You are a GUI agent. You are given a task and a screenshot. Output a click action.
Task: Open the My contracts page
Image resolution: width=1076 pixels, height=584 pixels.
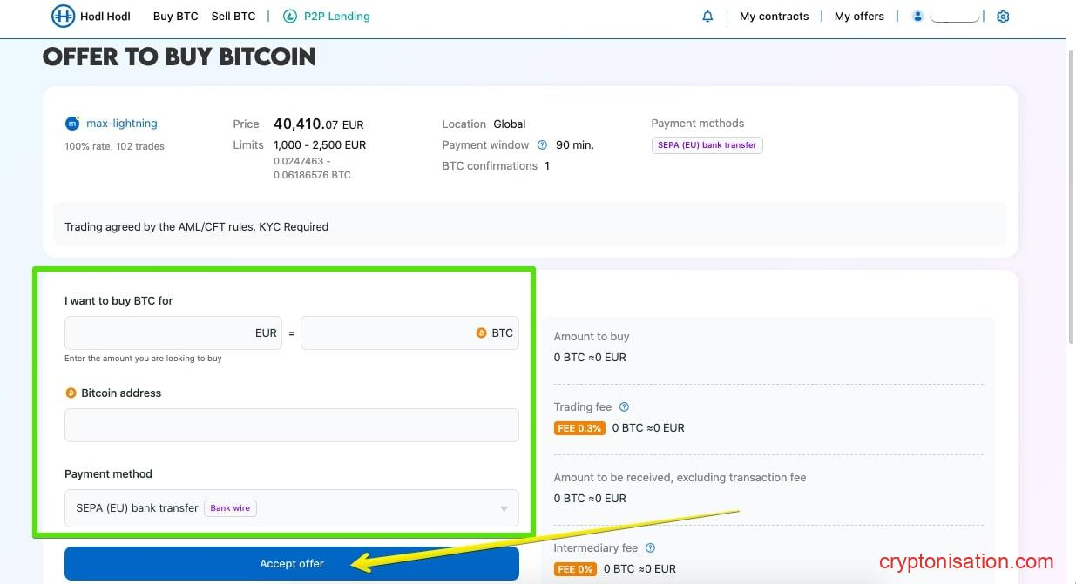(x=774, y=16)
